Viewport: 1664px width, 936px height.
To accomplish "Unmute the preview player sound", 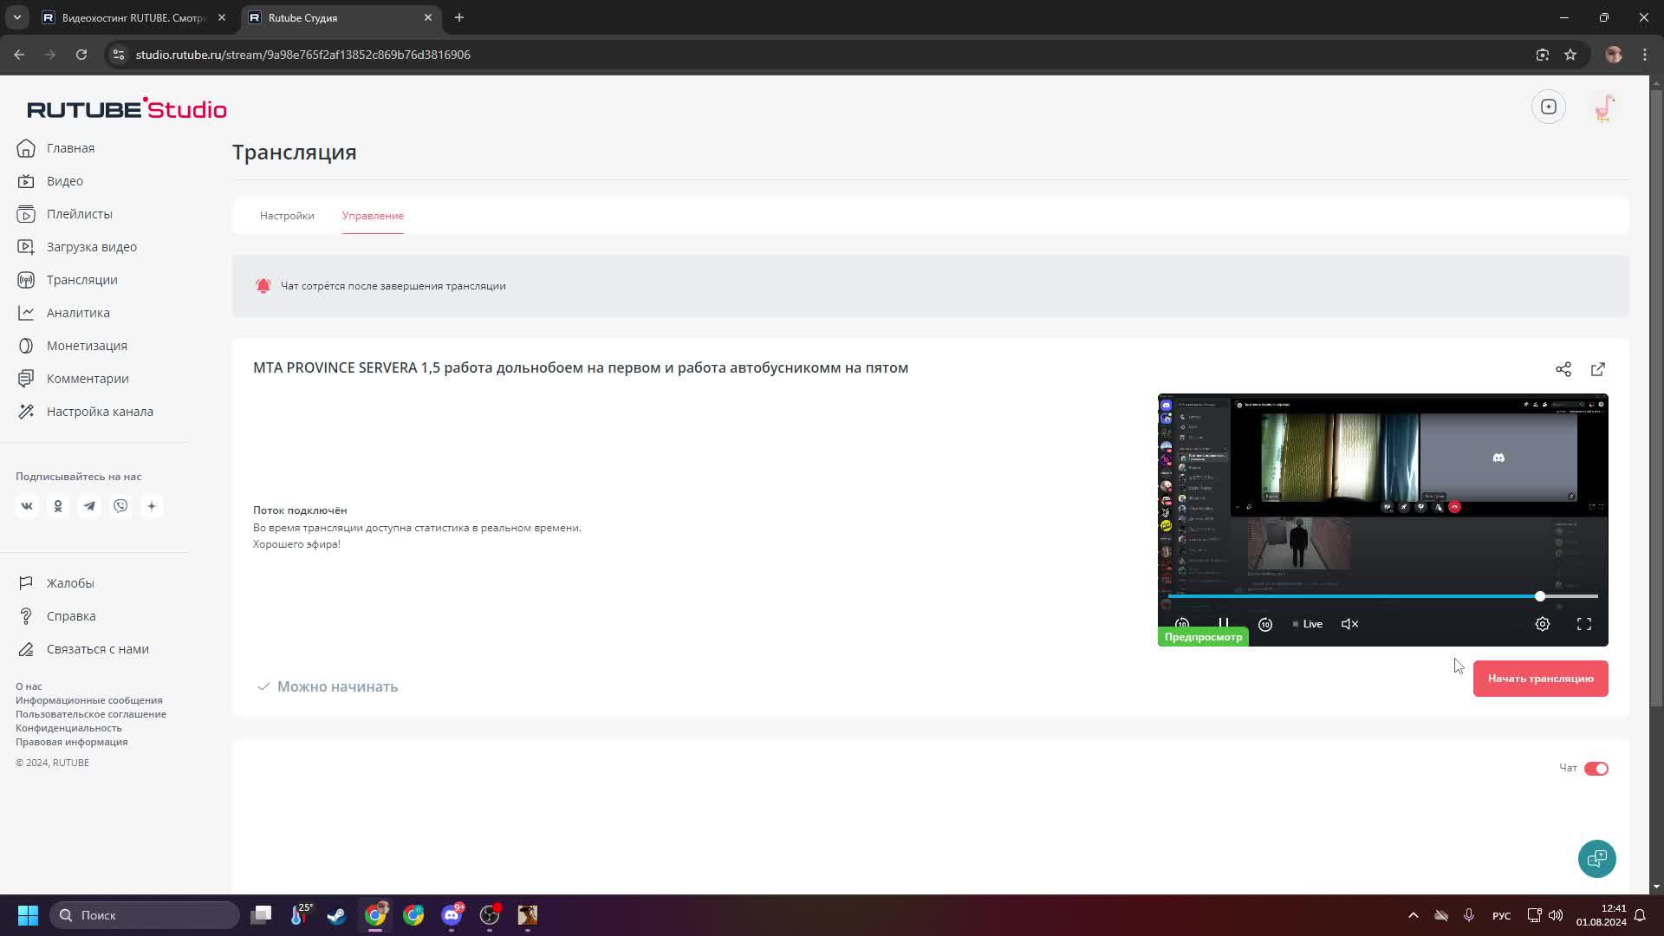I will tap(1349, 624).
